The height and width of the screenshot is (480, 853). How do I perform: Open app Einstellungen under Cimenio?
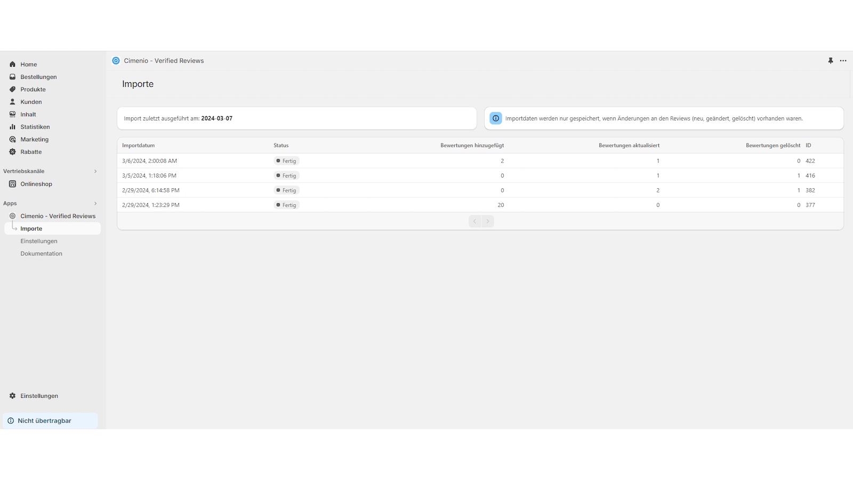[39, 241]
